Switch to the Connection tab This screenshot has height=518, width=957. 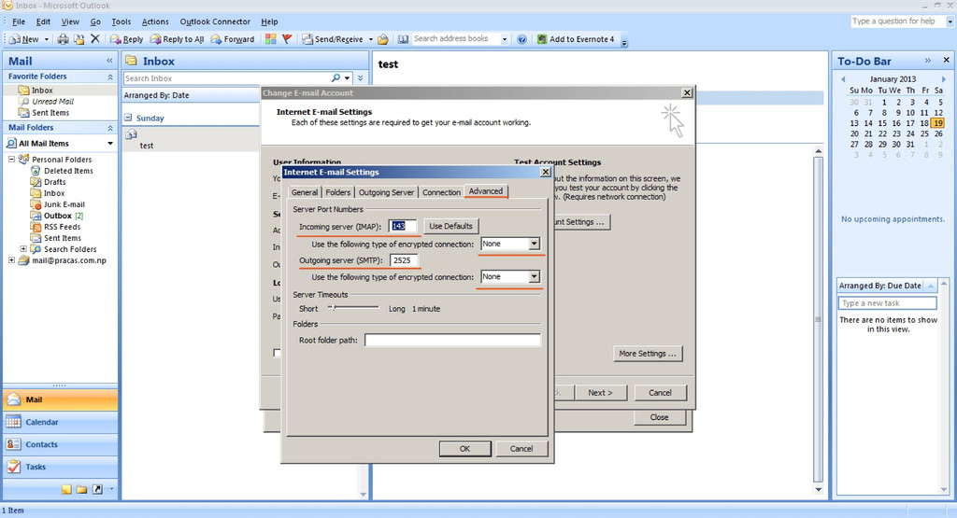point(441,192)
